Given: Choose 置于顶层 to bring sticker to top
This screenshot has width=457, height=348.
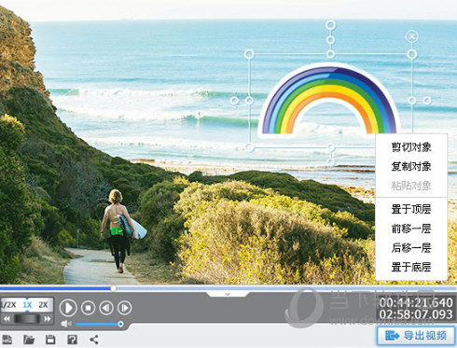Looking at the screenshot, I should point(411,209).
